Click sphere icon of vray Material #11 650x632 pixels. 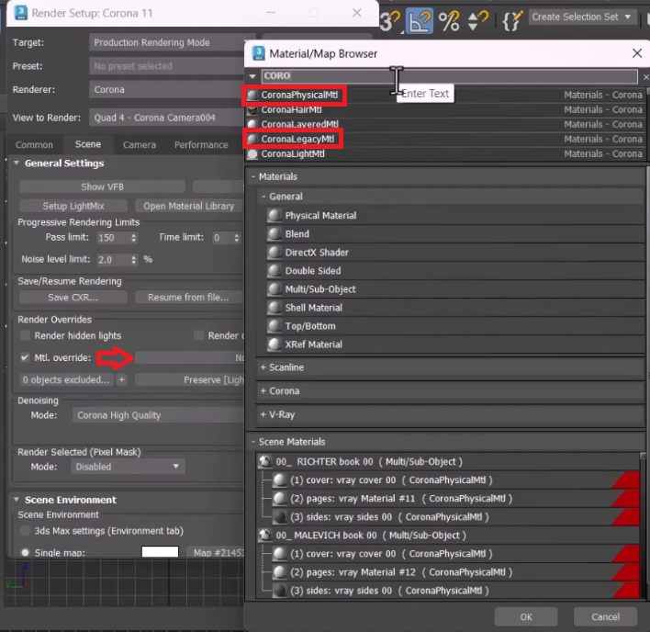click(x=280, y=499)
